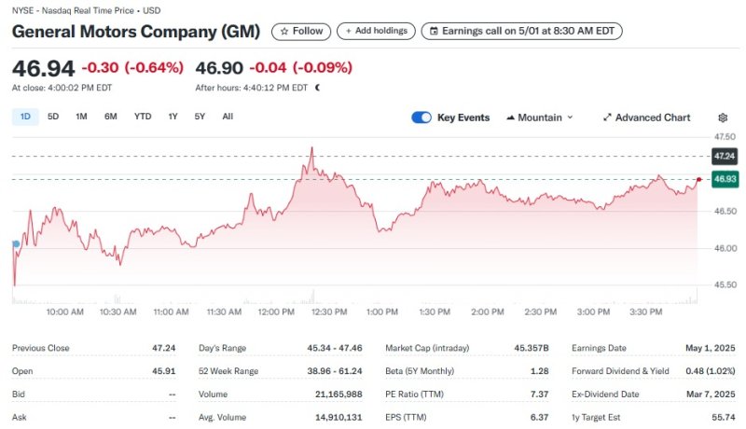The width and height of the screenshot is (746, 429).
Task: Click the green 46.93 current price label
Action: click(725, 178)
